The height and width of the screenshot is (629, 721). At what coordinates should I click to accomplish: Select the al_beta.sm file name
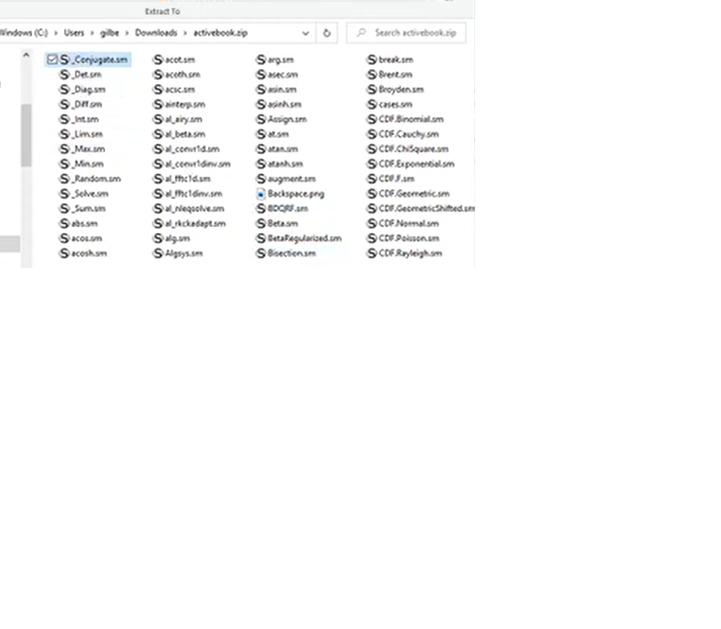click(x=185, y=134)
